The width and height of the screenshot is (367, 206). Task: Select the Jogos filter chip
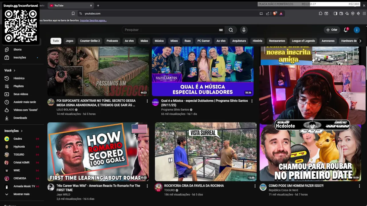tap(69, 41)
